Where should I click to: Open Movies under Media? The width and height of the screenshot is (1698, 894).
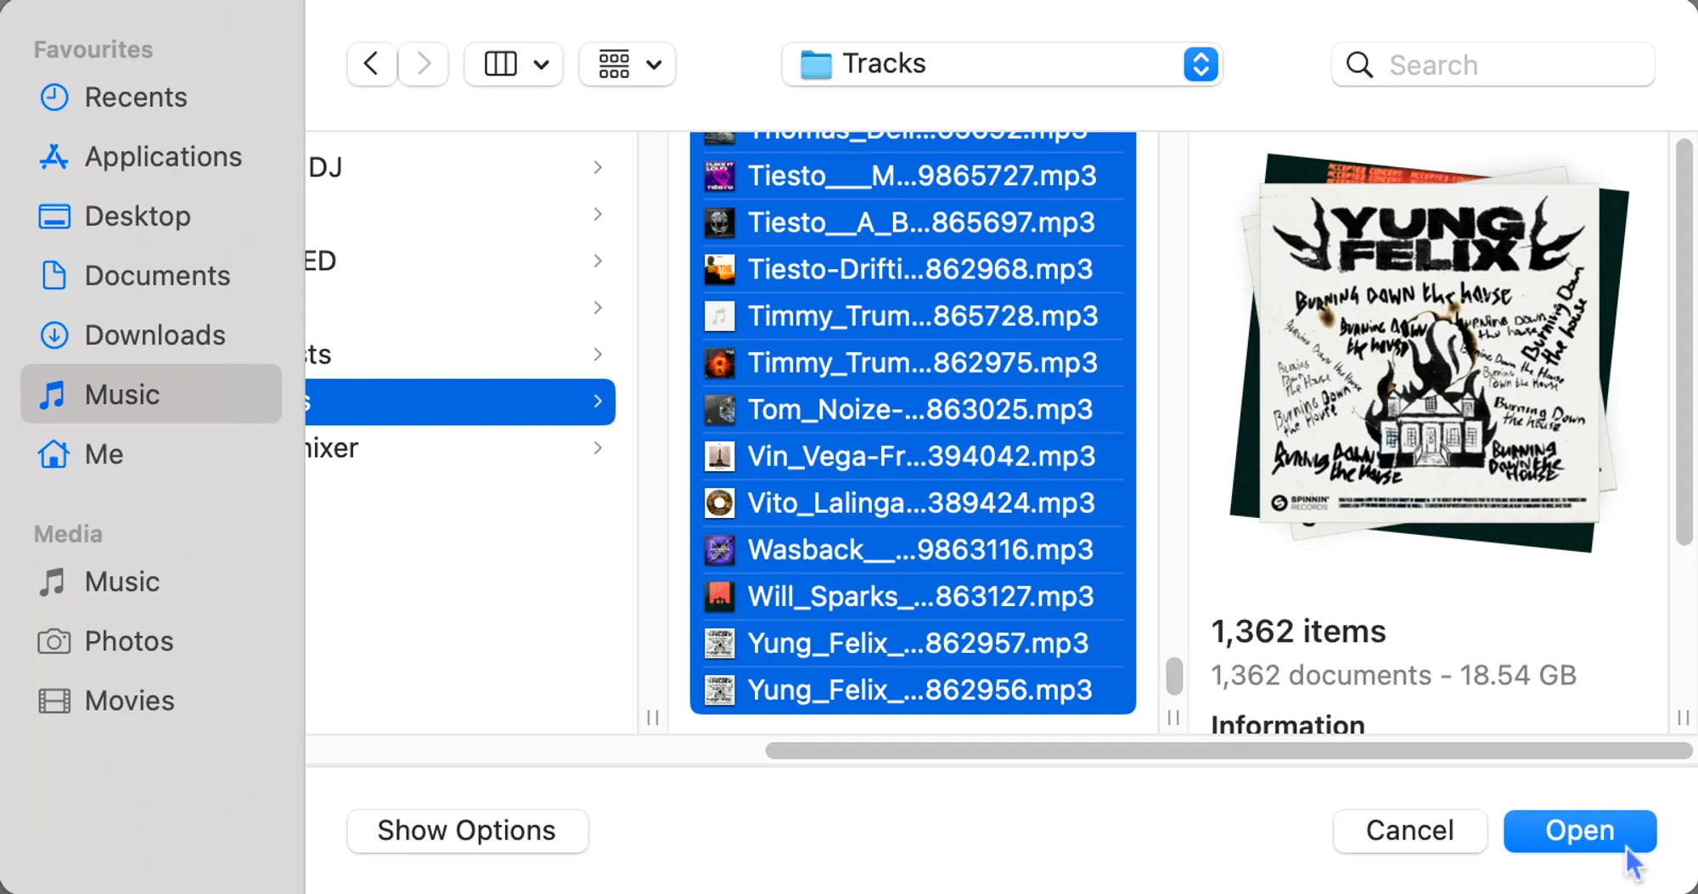pyautogui.click(x=129, y=700)
